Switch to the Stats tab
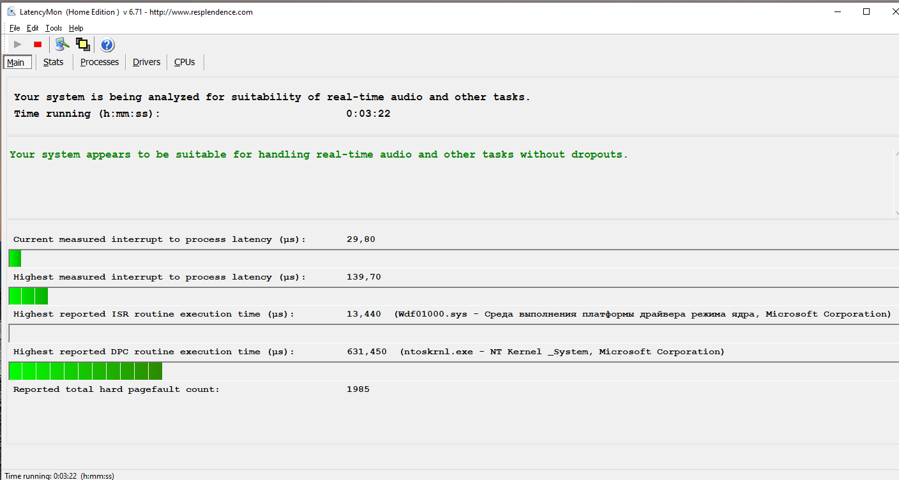The image size is (899, 480). 54,62
